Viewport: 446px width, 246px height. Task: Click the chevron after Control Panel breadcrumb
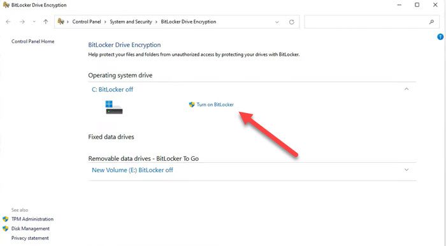105,22
